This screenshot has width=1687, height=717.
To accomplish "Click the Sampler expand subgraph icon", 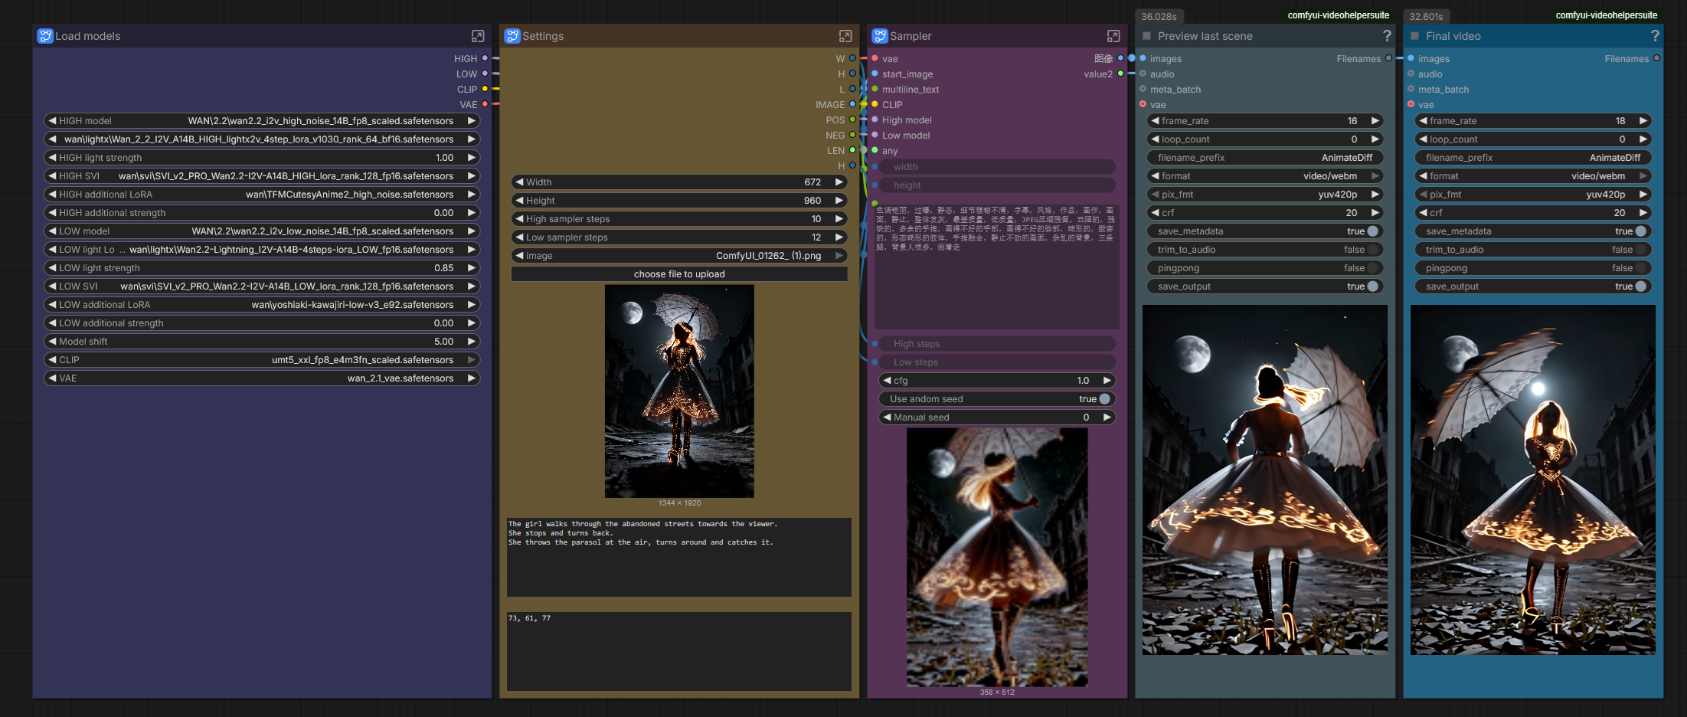I will coord(1113,36).
